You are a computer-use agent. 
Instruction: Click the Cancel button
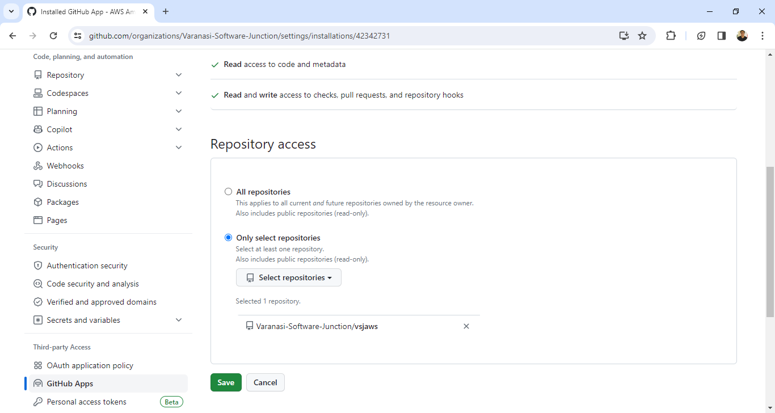(265, 382)
